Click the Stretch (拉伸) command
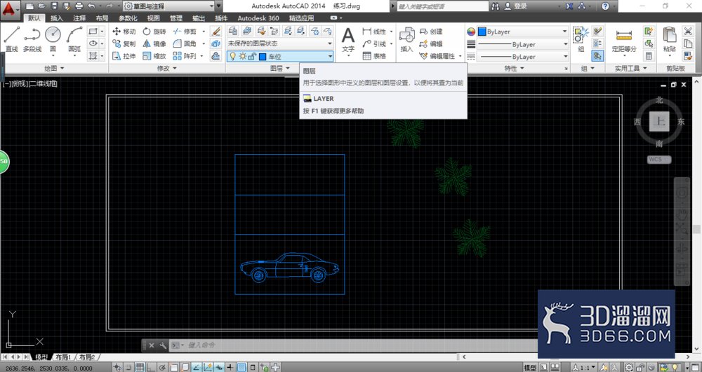 [x=124, y=56]
